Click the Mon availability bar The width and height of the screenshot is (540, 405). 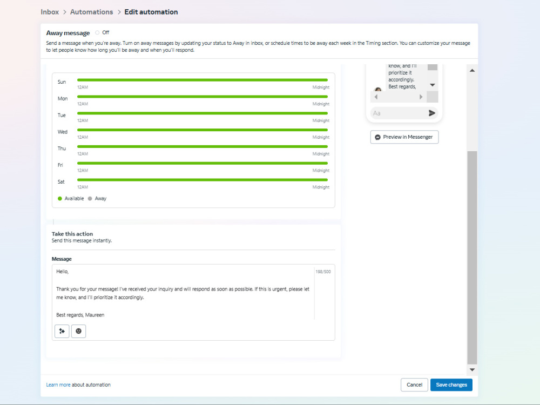coord(202,97)
